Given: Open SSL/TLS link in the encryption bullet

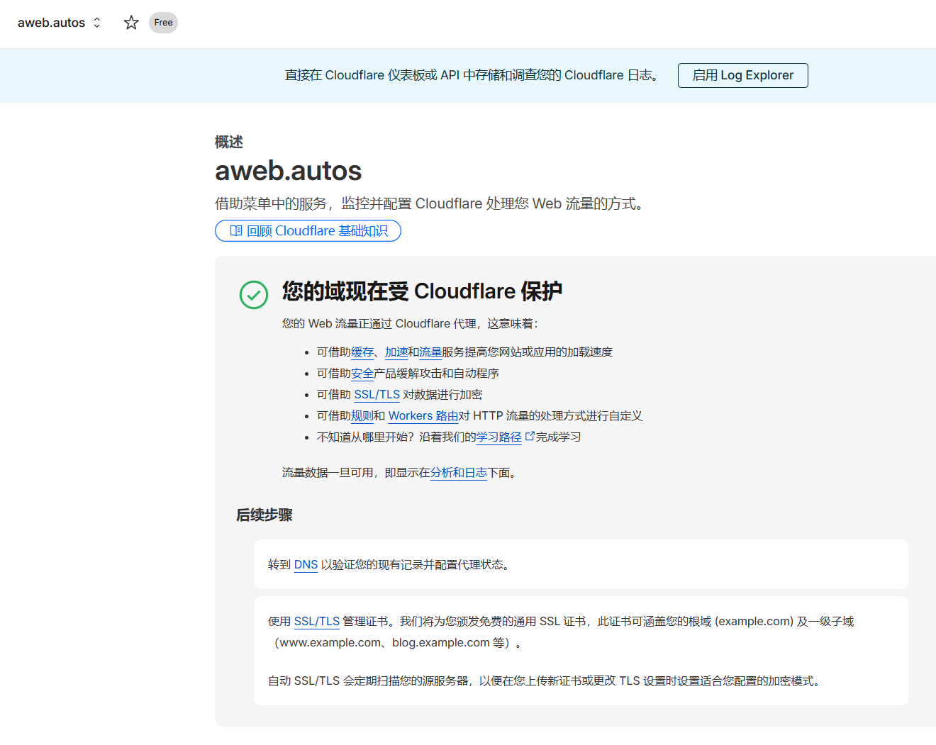Looking at the screenshot, I should 377,395.
